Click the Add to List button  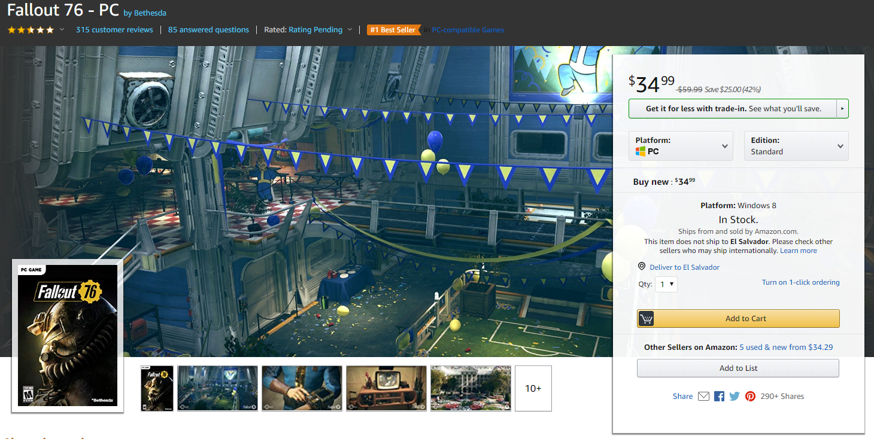(x=738, y=368)
